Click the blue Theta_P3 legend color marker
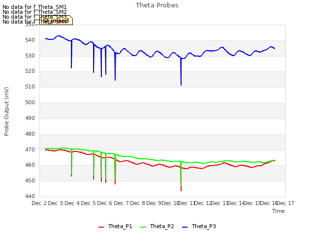 (185, 227)
